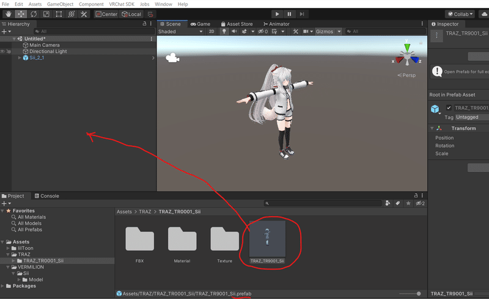Toggle hidden objects visibility in Scene
The width and height of the screenshot is (489, 299).
263,32
